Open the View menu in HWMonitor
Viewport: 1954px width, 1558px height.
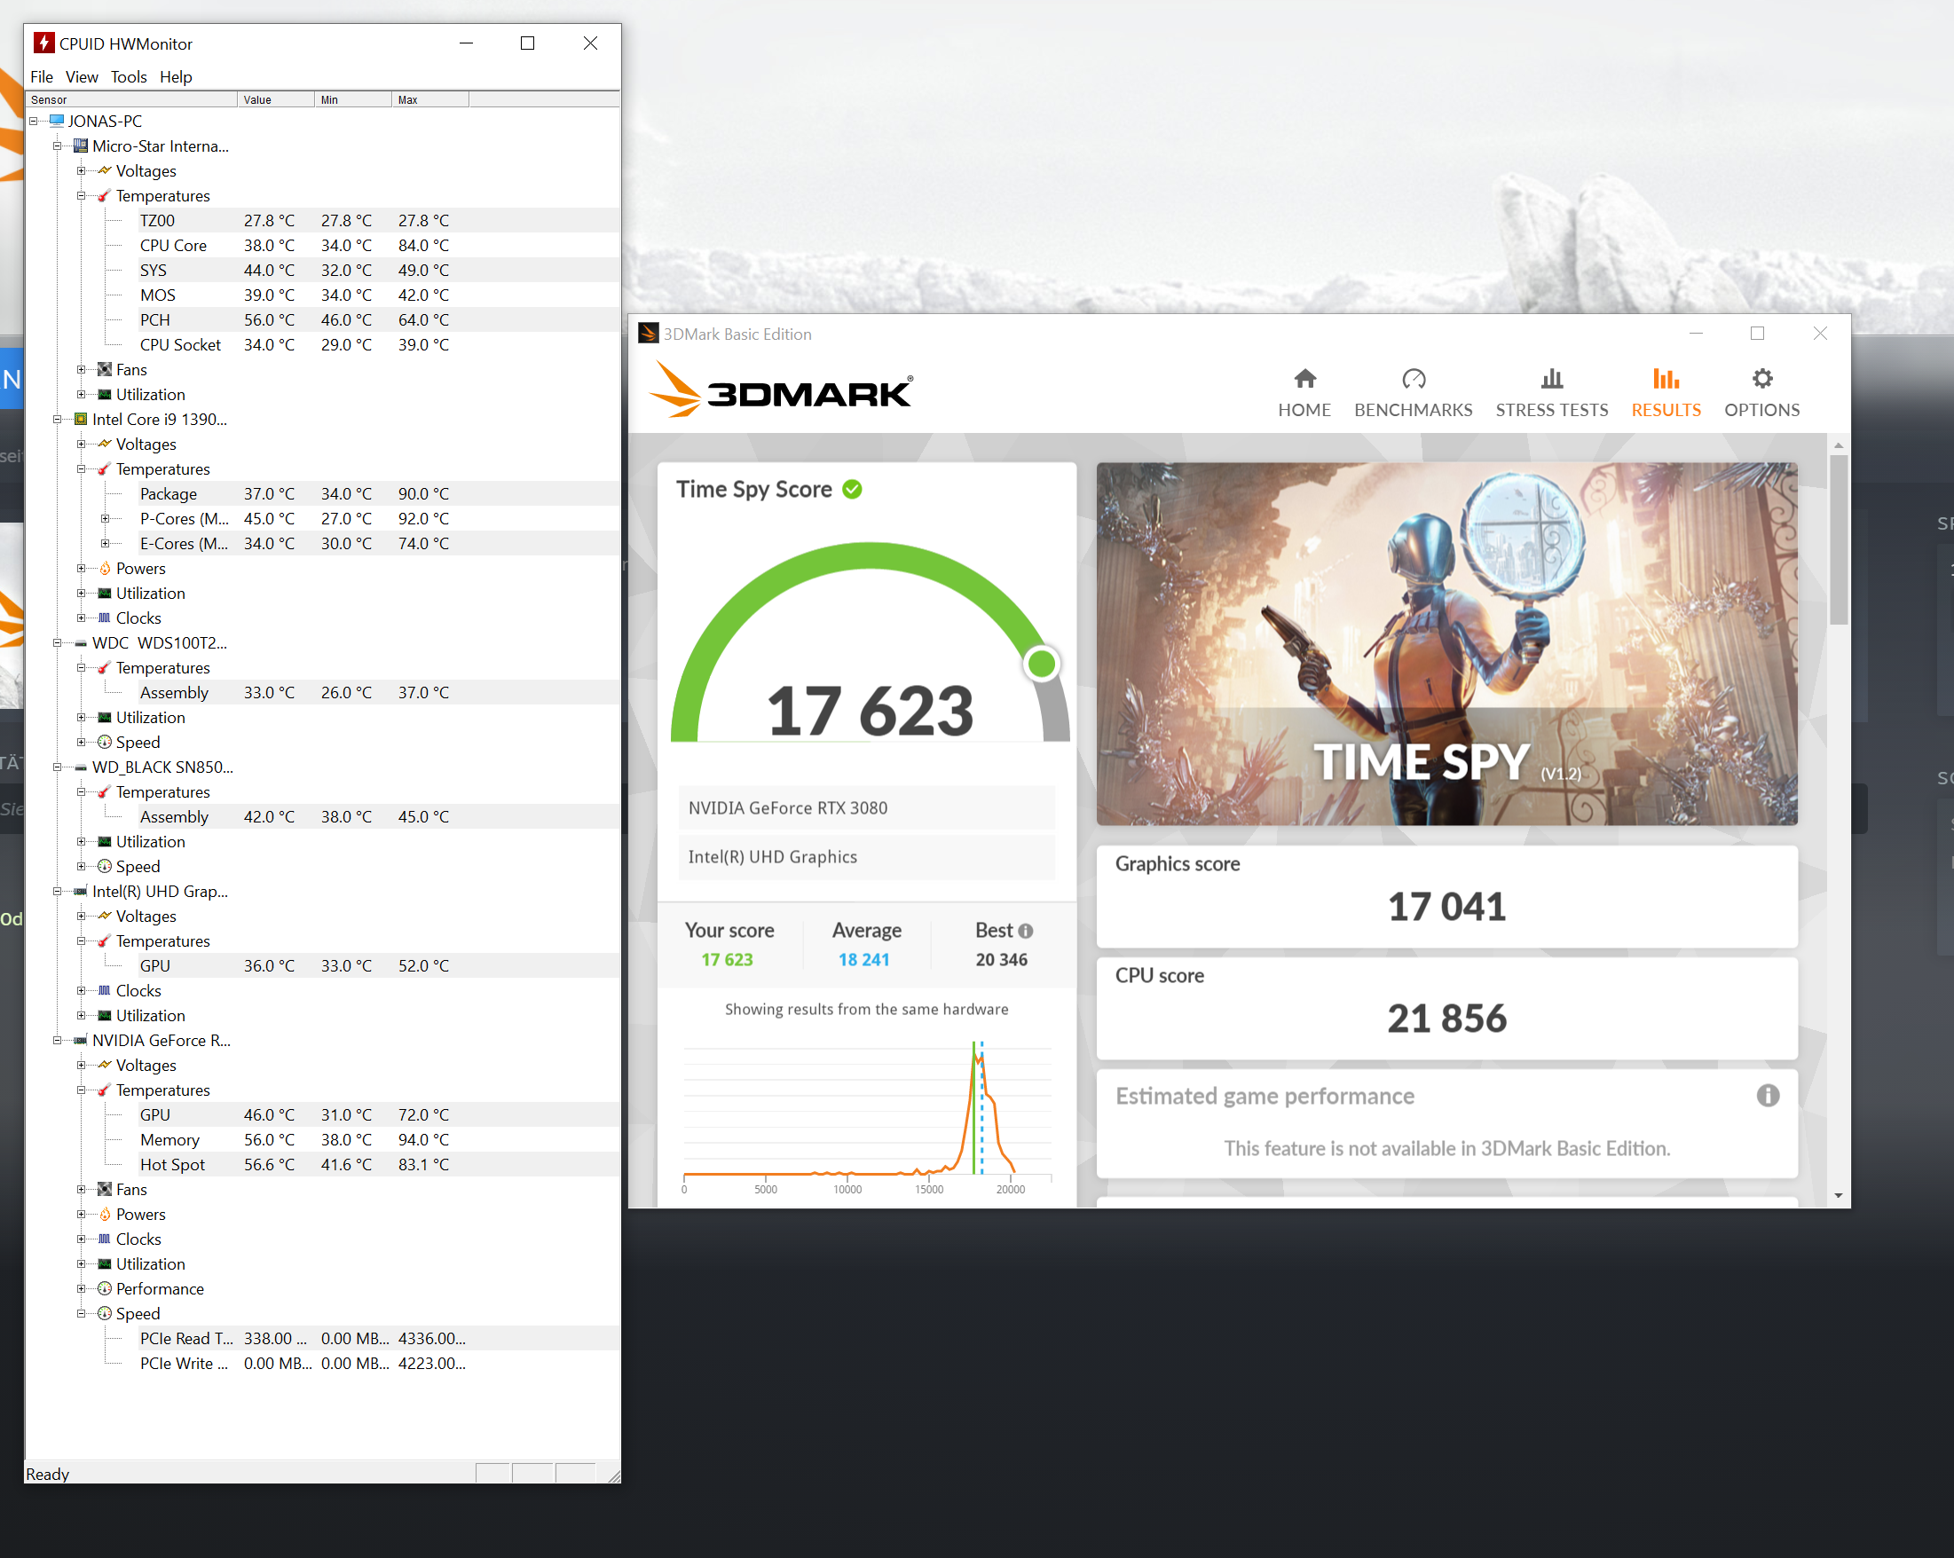point(82,77)
